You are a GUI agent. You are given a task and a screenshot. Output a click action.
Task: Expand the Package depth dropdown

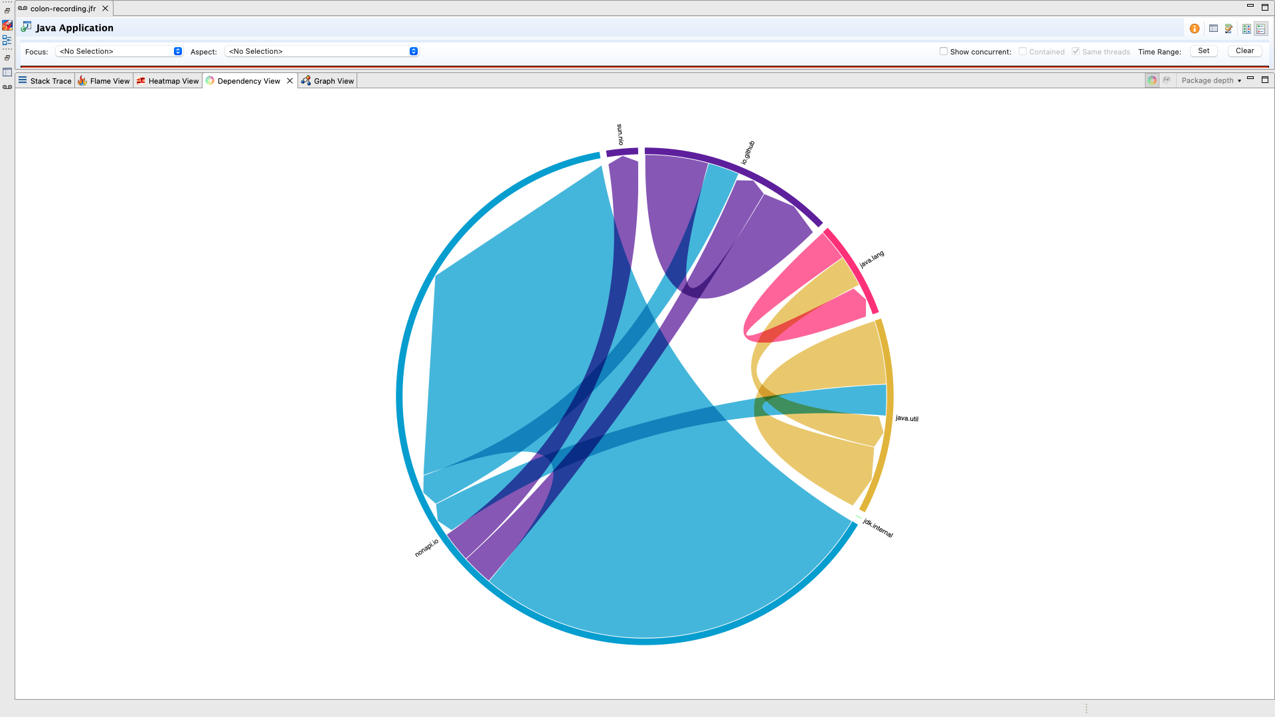tap(1211, 80)
